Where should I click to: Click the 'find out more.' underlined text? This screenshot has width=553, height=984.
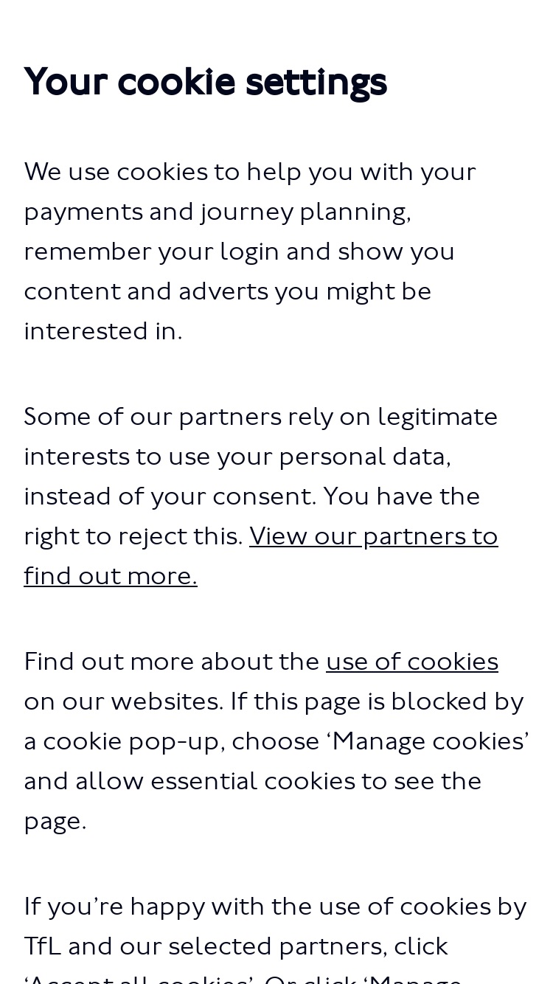pyautogui.click(x=111, y=575)
